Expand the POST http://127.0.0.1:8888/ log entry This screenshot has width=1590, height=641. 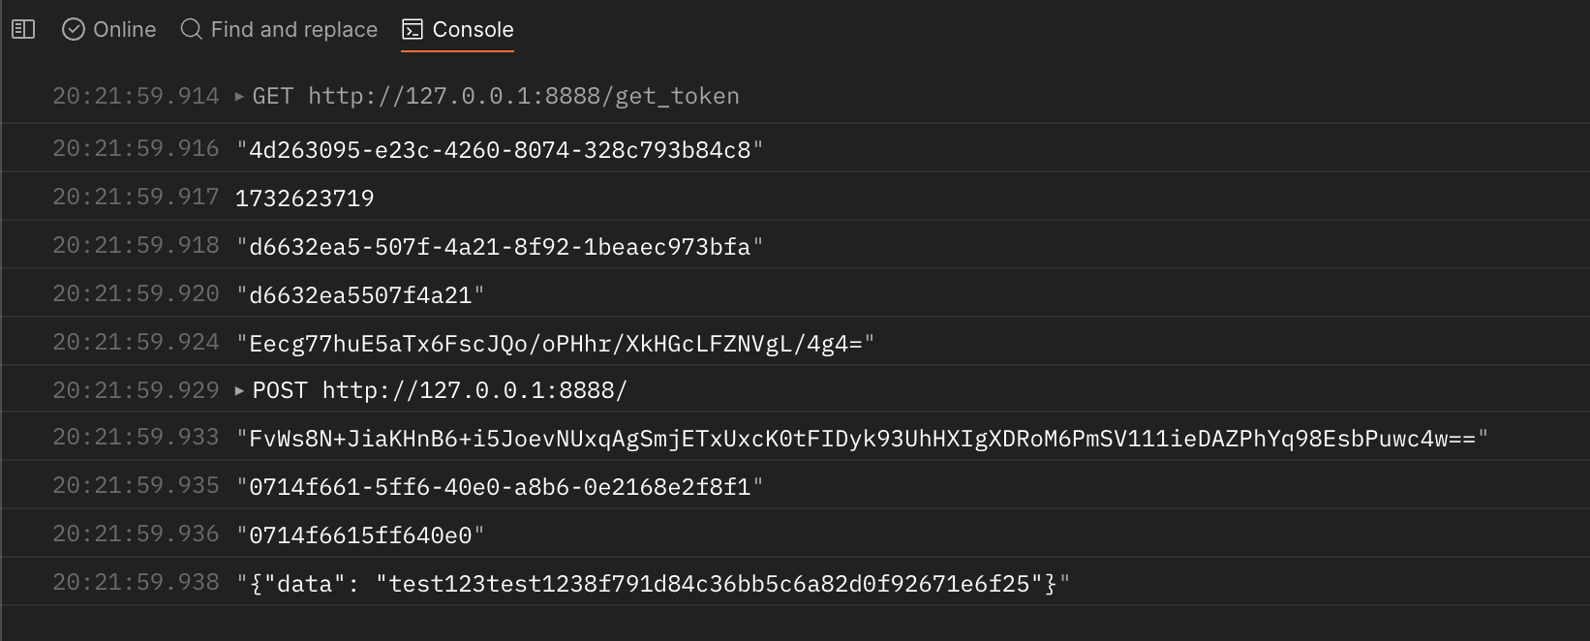[238, 390]
